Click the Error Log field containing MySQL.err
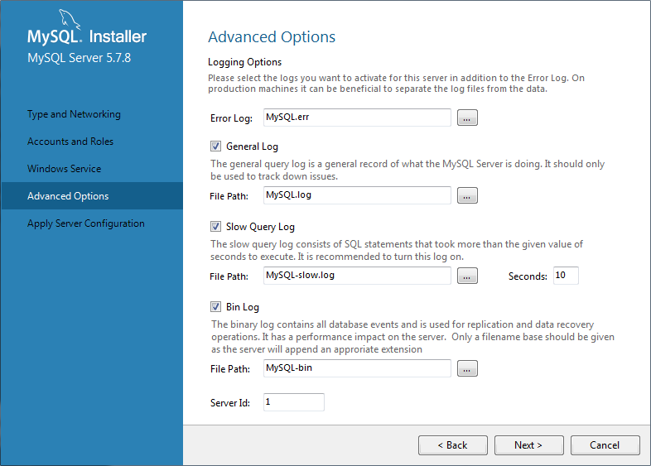Viewport: 651px width, 466px height. pyautogui.click(x=357, y=118)
